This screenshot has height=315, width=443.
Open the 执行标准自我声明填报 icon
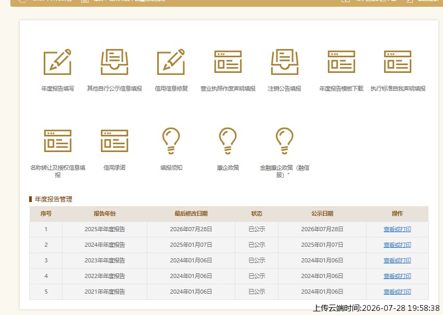pyautogui.click(x=398, y=62)
